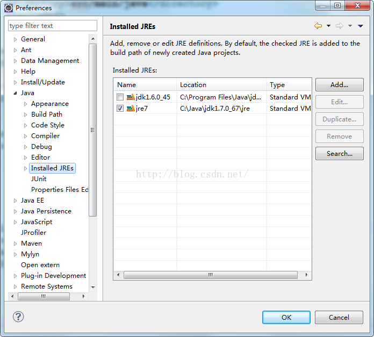Image resolution: width=374 pixels, height=337 pixels.
Task: Expand the Editor subnode
Action: (x=25, y=157)
